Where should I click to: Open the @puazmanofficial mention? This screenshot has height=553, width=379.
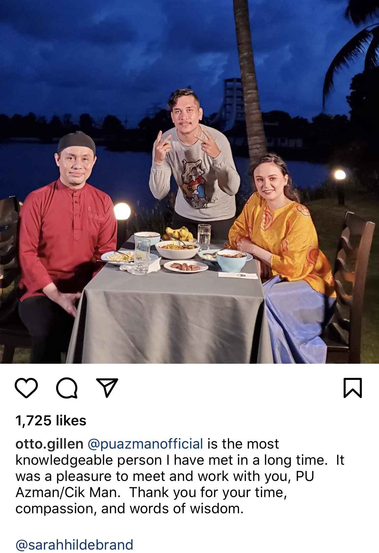pyautogui.click(x=145, y=444)
